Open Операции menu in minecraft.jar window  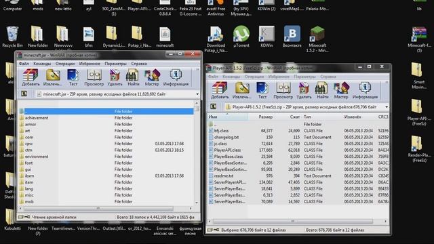pyautogui.click(x=65, y=64)
